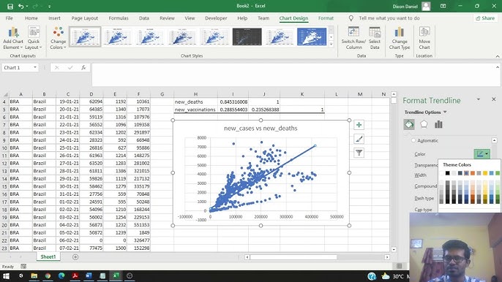502x282 pixels.
Task: Click Move Chart button
Action: coord(424,38)
